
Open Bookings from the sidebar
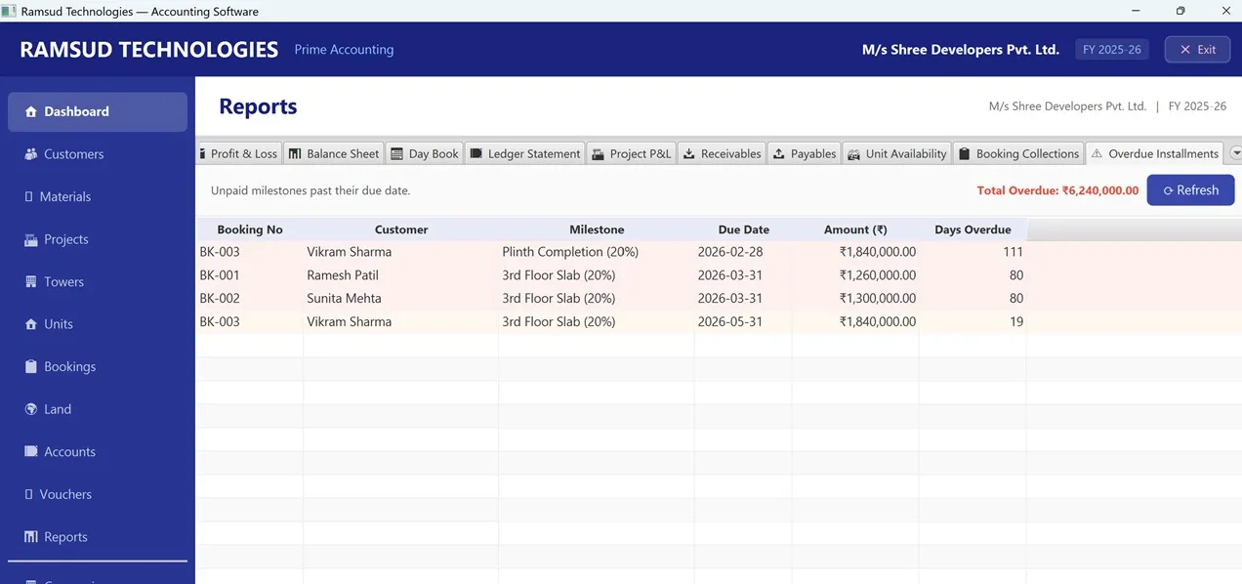click(98, 366)
